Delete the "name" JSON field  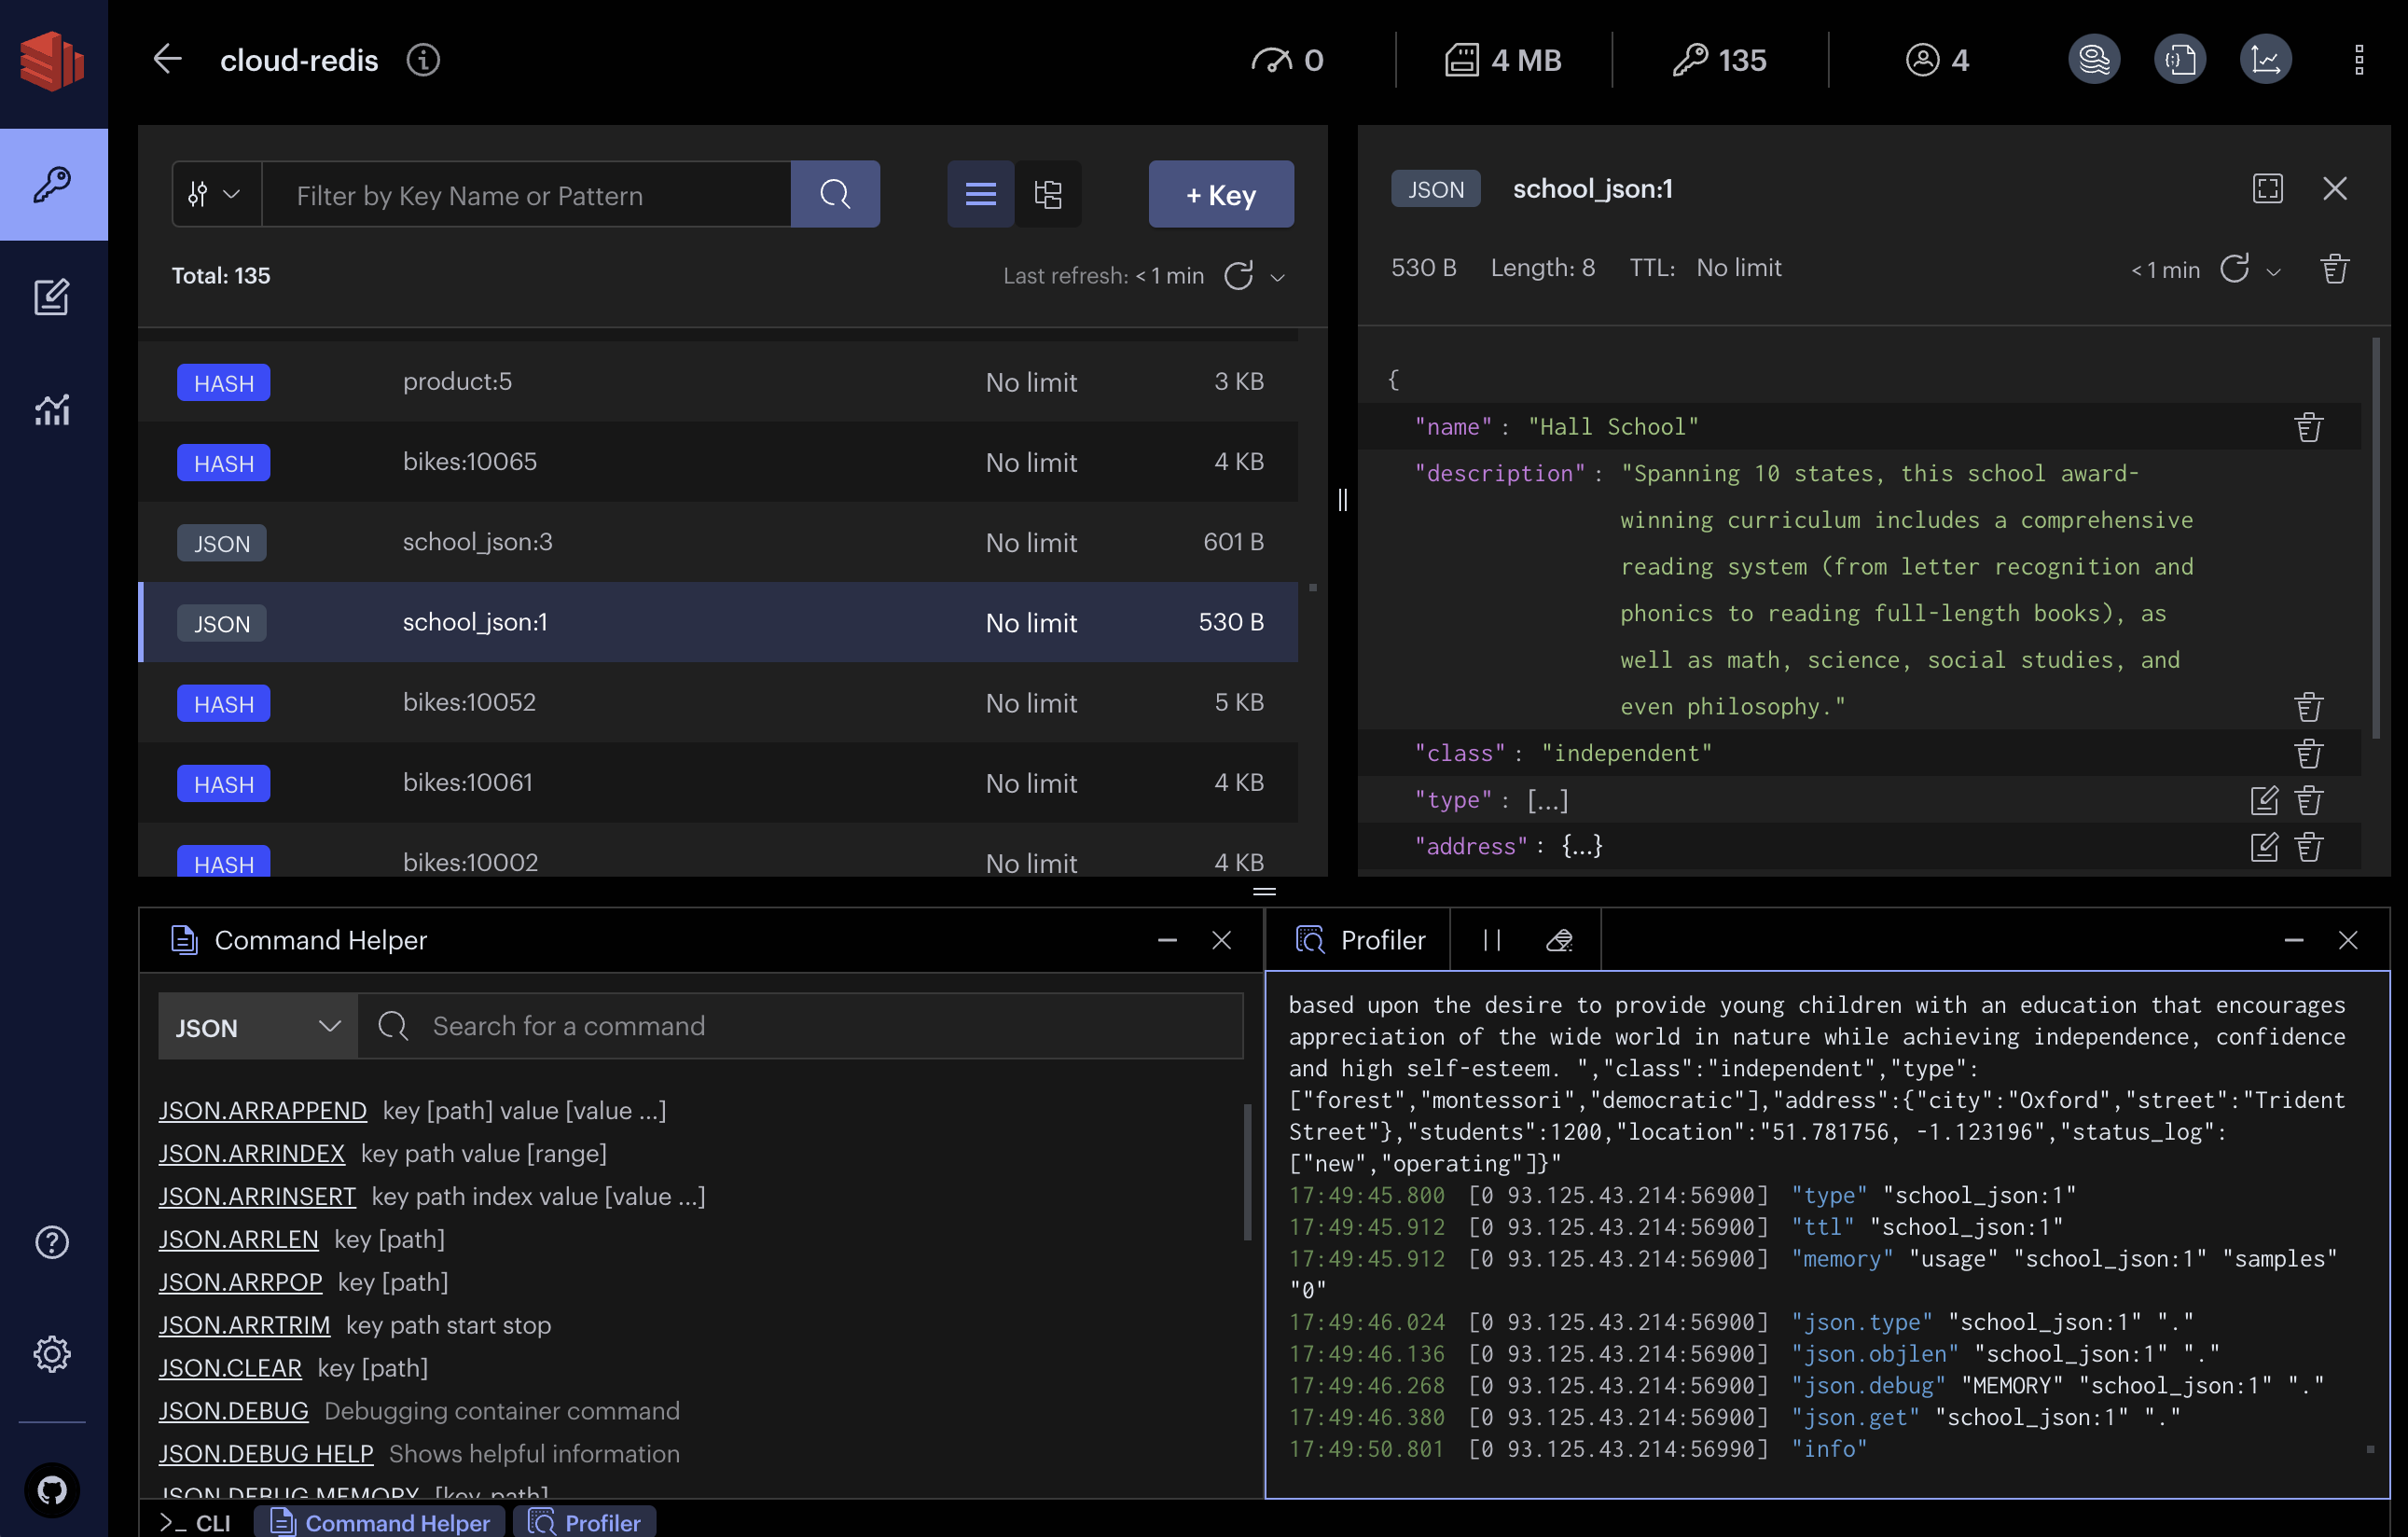click(2308, 428)
